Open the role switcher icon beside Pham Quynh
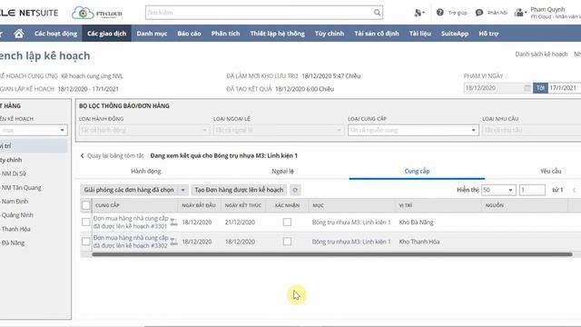 [520, 13]
